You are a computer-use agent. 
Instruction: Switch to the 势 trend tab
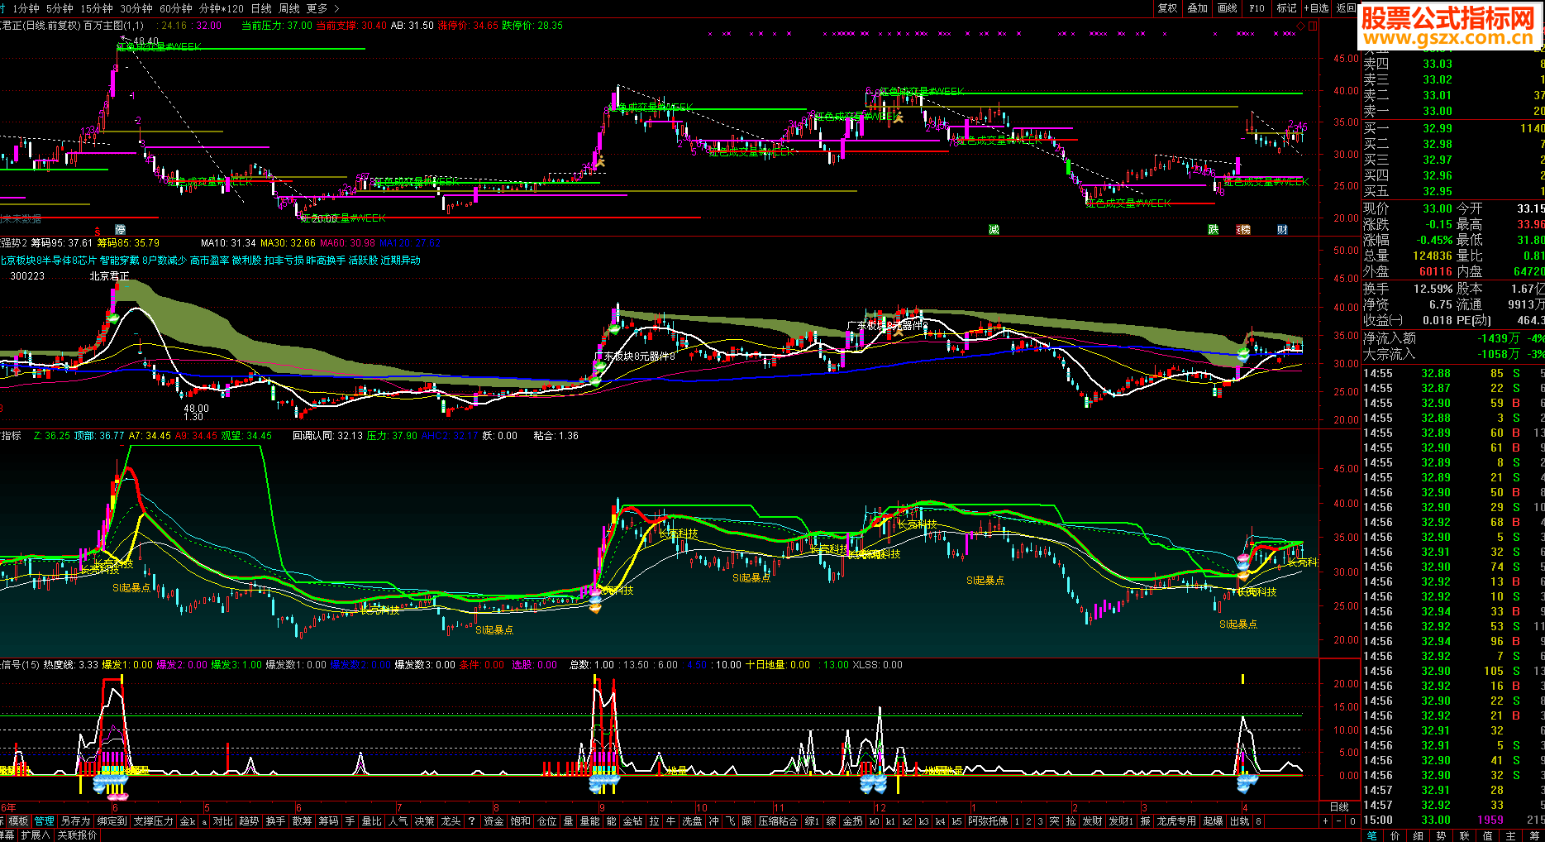pyautogui.click(x=1441, y=835)
